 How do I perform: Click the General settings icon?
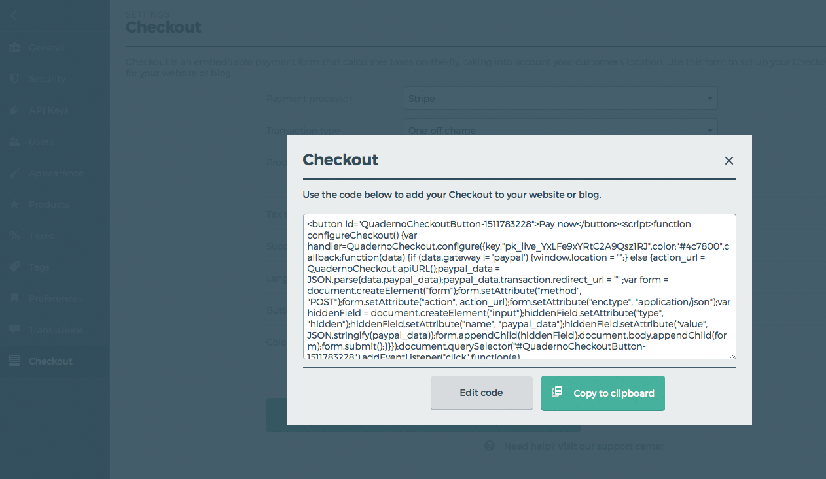(x=14, y=48)
